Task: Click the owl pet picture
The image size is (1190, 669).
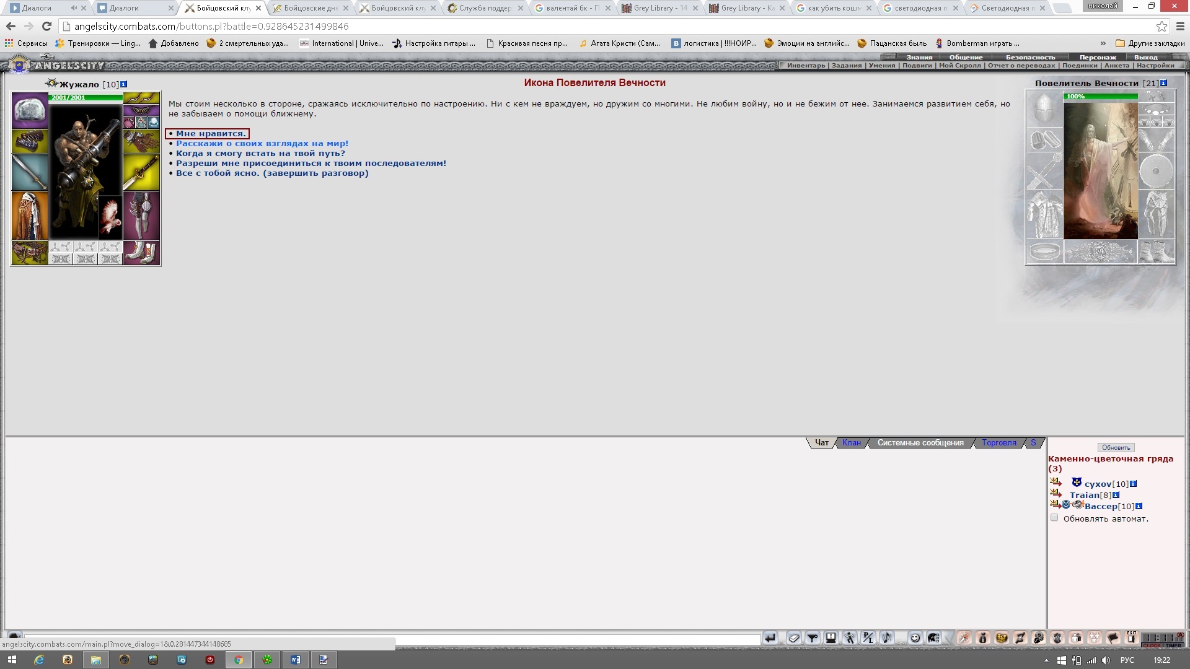Action: (110, 217)
